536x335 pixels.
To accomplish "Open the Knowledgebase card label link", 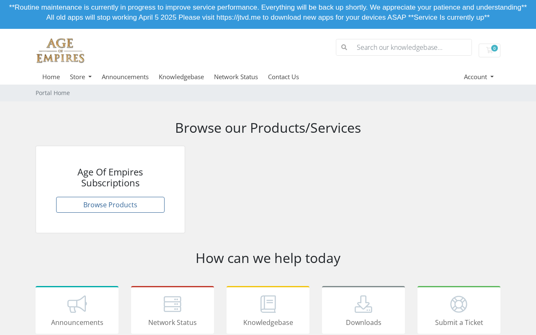I will (268, 322).
